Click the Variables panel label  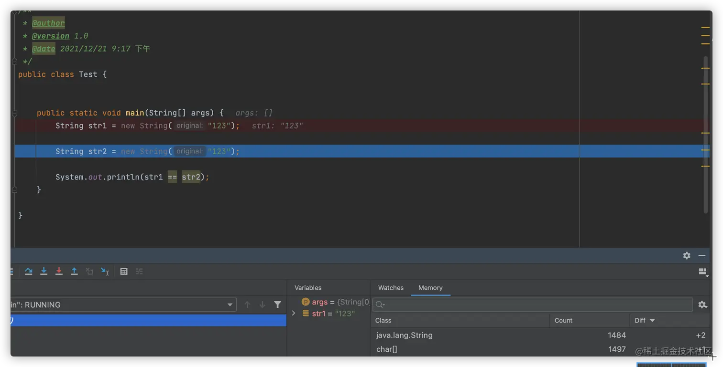pyautogui.click(x=308, y=288)
